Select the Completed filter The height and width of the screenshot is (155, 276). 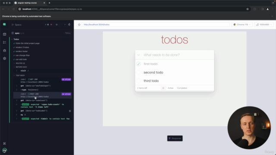click(182, 88)
